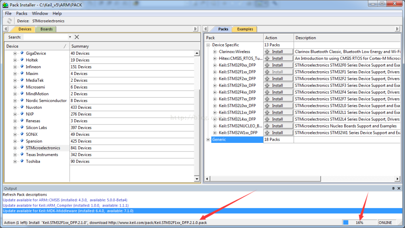Click the ONLINE status indicator

[x=385, y=222]
